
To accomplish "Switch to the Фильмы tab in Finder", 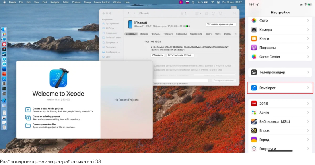I will [x=156, y=34].
